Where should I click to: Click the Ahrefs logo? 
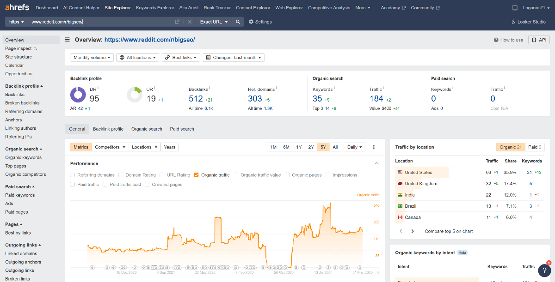pos(17,8)
